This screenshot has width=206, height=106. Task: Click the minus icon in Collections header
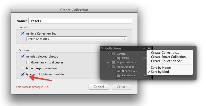[144, 48]
